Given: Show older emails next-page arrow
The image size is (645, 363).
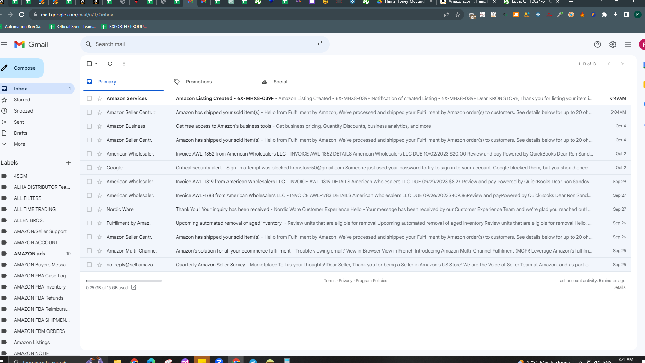Looking at the screenshot, I should (622, 64).
